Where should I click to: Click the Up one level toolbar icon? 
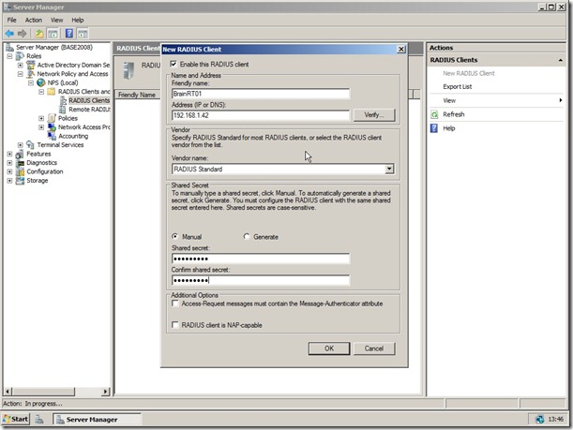click(39, 34)
